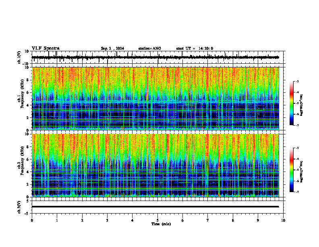Click the time axis tick label "8"
319x247 pixels.
[233, 220]
